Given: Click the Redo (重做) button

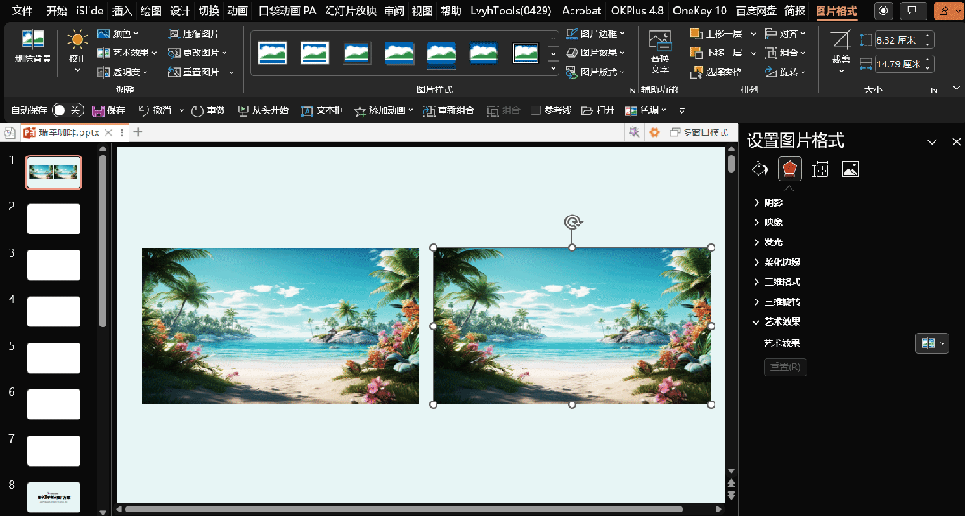Looking at the screenshot, I should tap(208, 110).
